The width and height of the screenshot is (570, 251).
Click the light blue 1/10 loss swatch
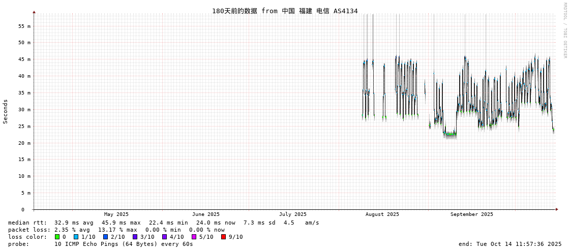76,237
